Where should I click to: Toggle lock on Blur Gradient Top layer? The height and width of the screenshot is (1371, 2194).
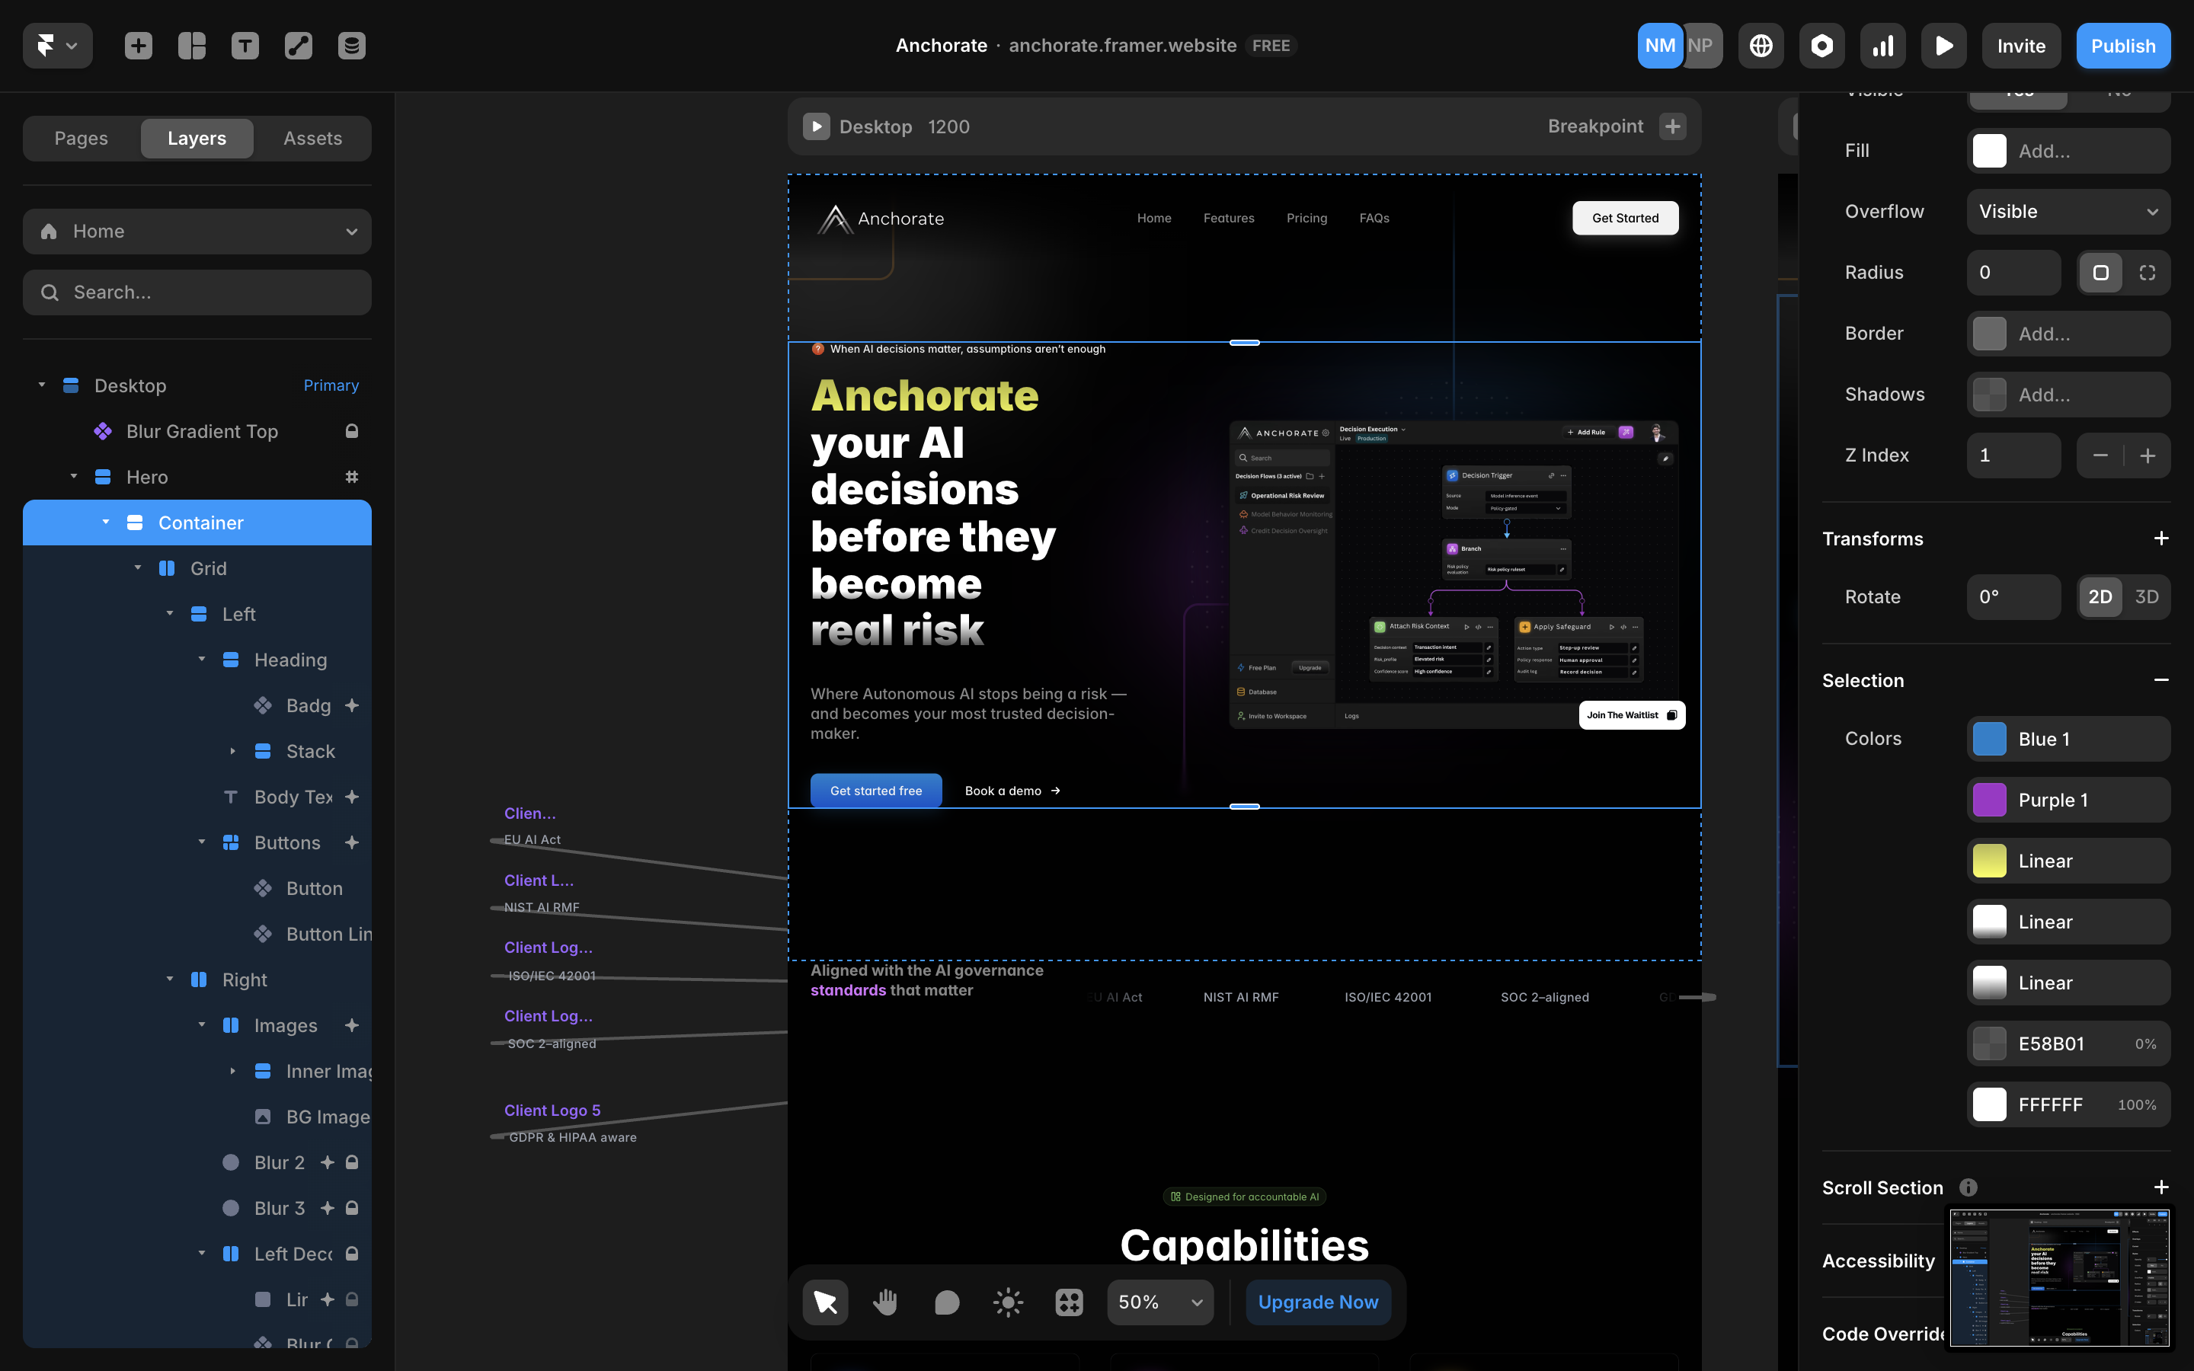pos(352,432)
